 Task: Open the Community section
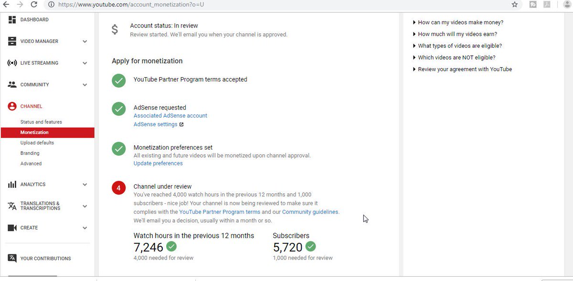[35, 85]
